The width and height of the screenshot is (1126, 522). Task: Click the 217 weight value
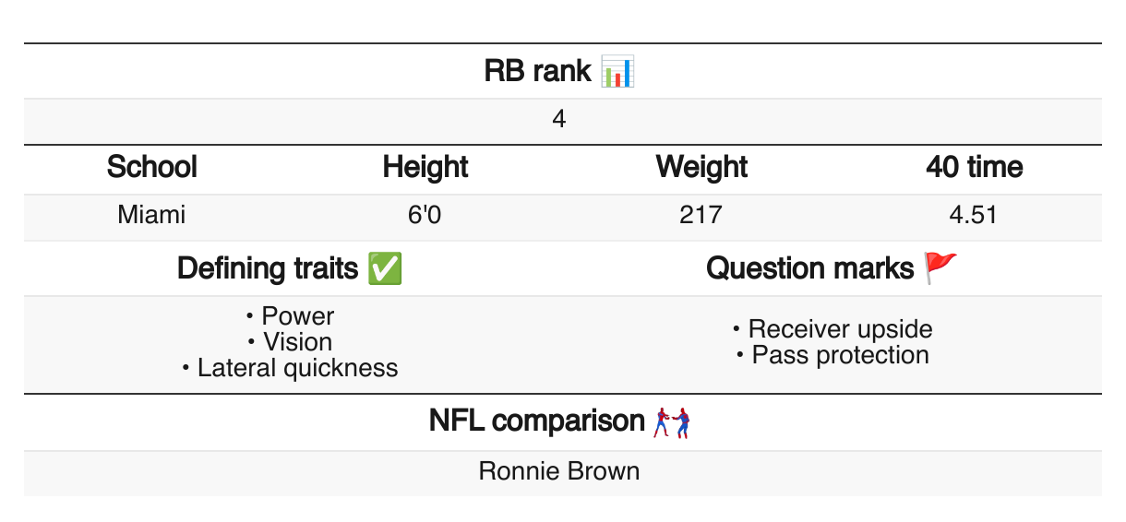[x=701, y=216]
